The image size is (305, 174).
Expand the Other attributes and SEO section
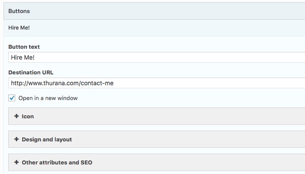pyautogui.click(x=157, y=162)
